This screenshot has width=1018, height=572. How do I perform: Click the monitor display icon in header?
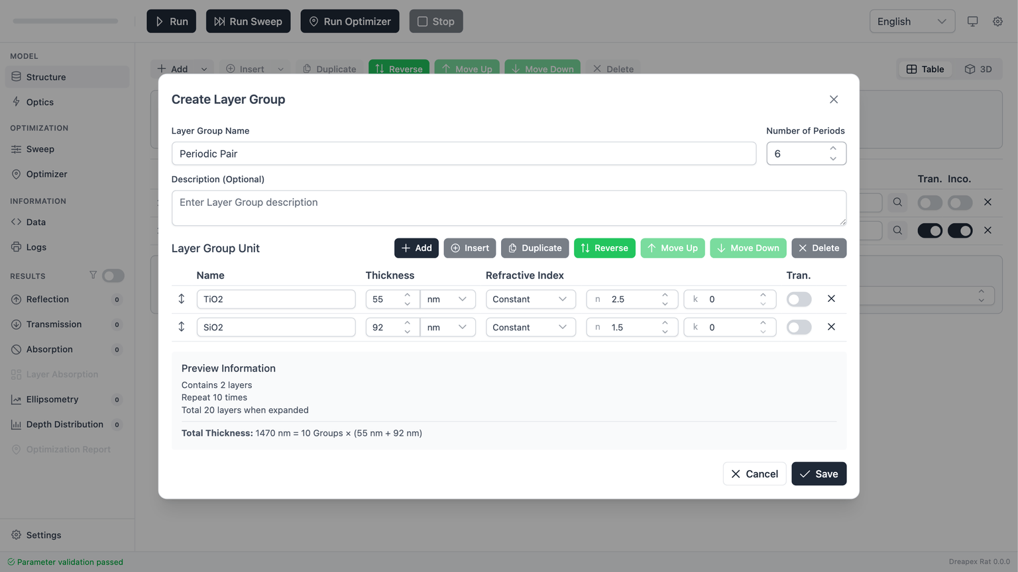[x=972, y=21]
